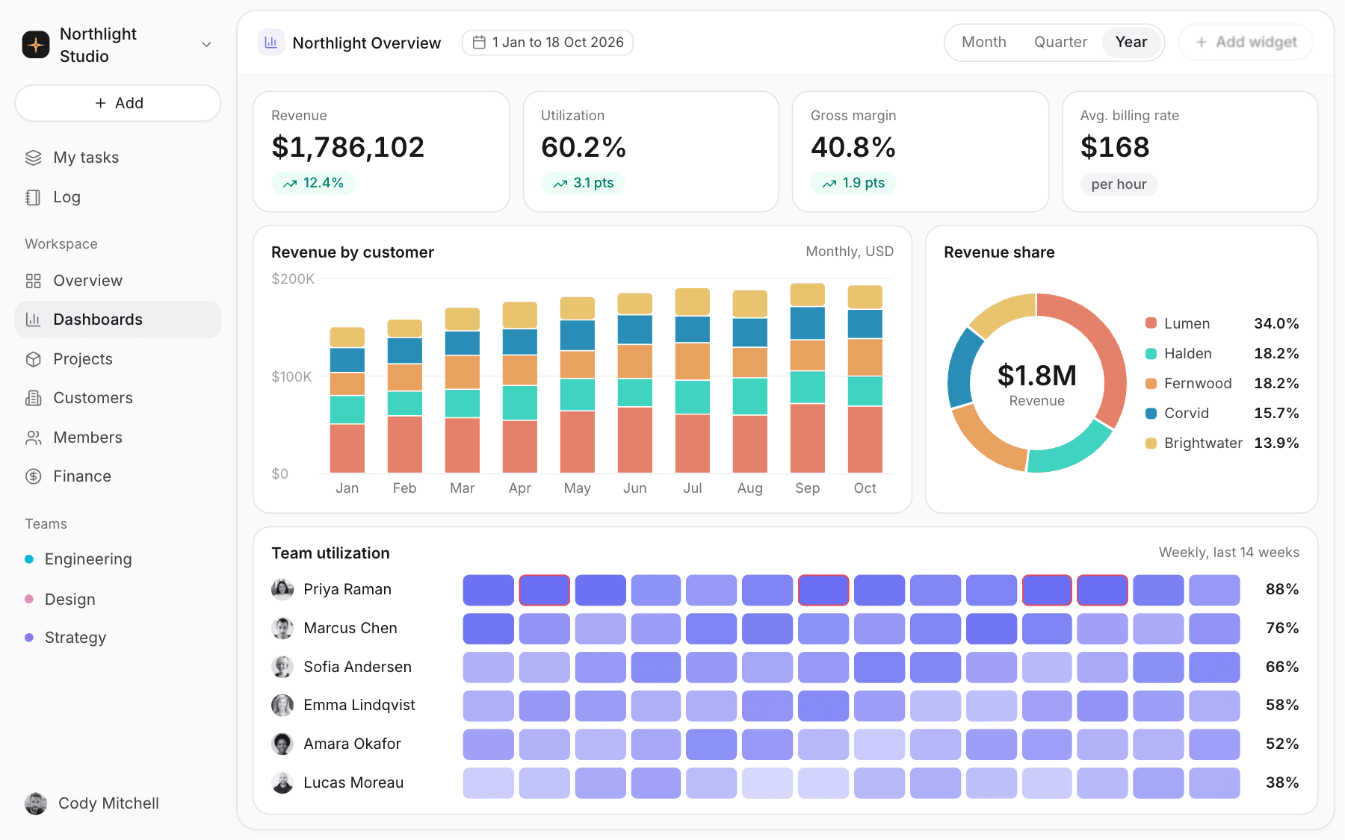Image resolution: width=1345 pixels, height=840 pixels.
Task: Click the Fernwood legend entry
Action: click(1222, 383)
